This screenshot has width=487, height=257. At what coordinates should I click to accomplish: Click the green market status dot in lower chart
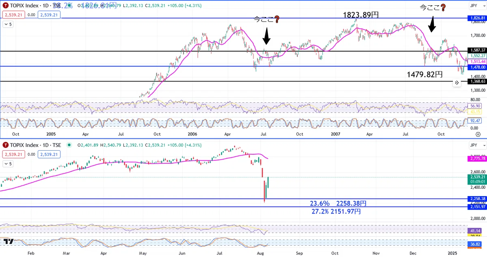pos(70,145)
